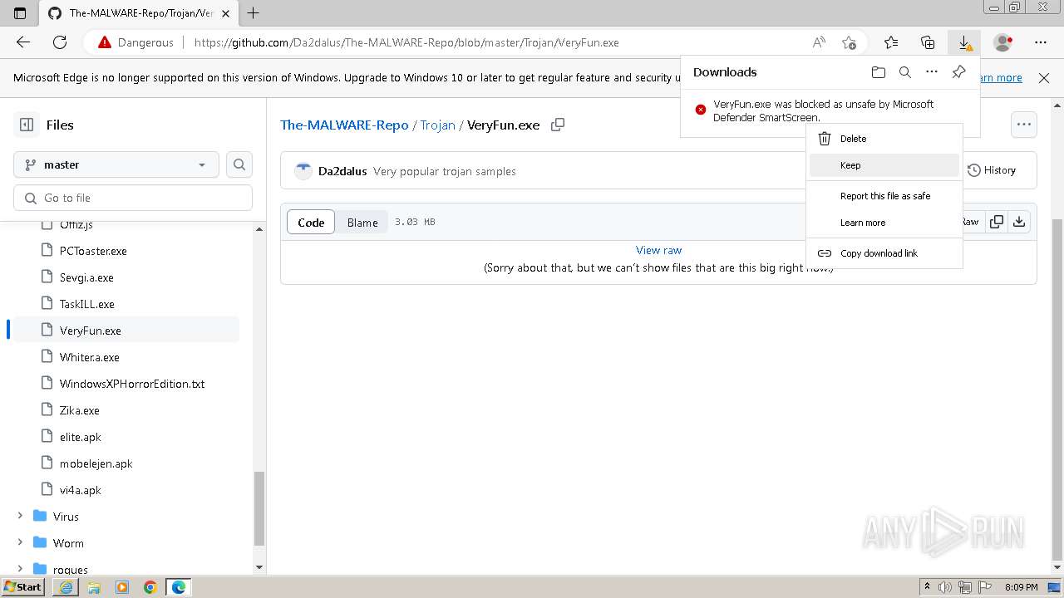The image size is (1064, 598).
Task: Open The-MALWARE-Repo breadcrumb link
Action: tap(344, 125)
